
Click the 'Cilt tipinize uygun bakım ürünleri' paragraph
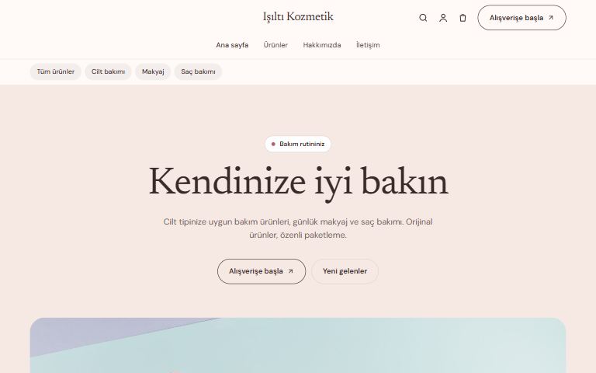pos(298,228)
